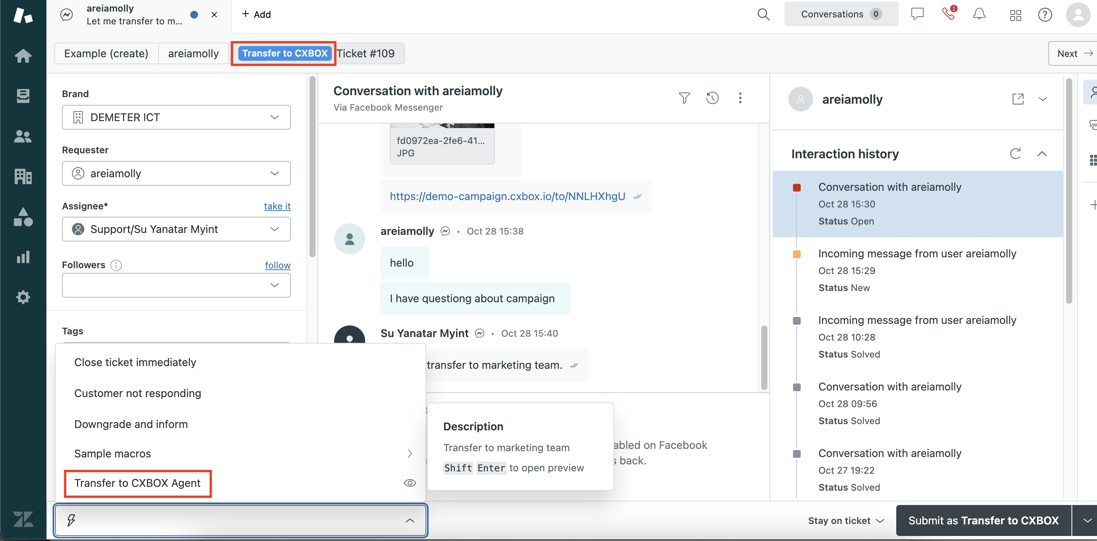Open areiamolly profile in new tab icon

[1018, 99]
